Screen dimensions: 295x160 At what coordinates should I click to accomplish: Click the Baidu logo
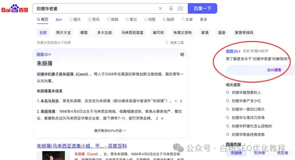(x=15, y=9)
